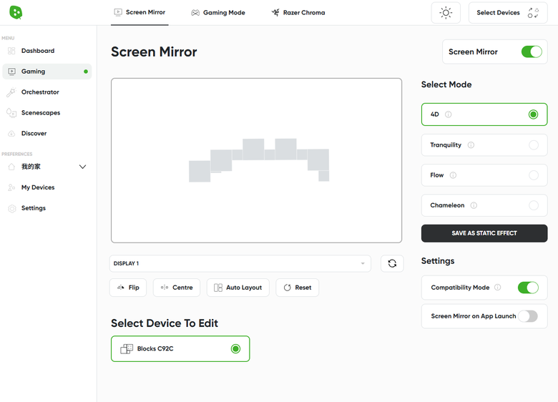This screenshot has height=402, width=558.
Task: Enable Screen Mirror on App Launch toggle
Action: click(x=528, y=316)
